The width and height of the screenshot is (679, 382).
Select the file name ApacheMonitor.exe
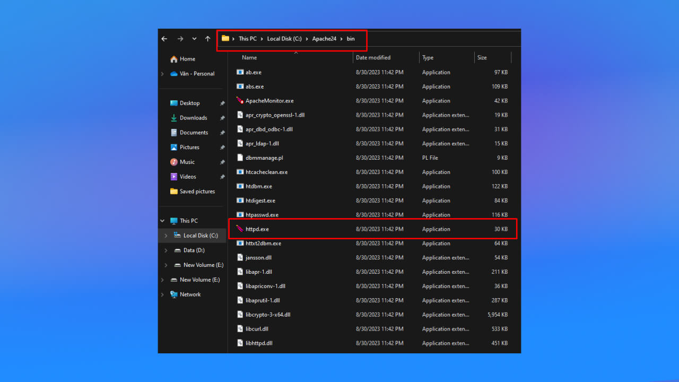coord(269,101)
